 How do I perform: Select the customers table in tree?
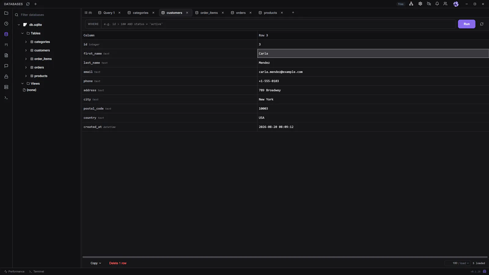point(42,50)
